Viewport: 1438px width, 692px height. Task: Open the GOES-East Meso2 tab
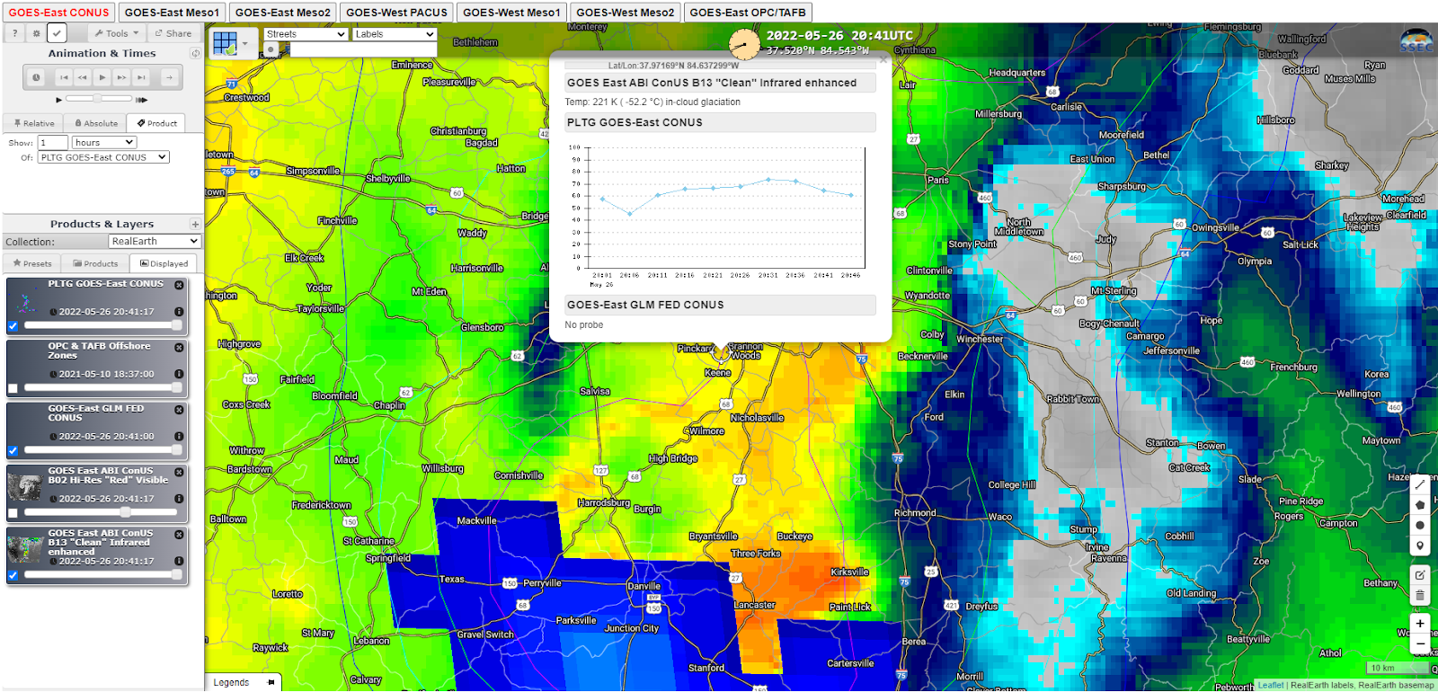tap(283, 13)
